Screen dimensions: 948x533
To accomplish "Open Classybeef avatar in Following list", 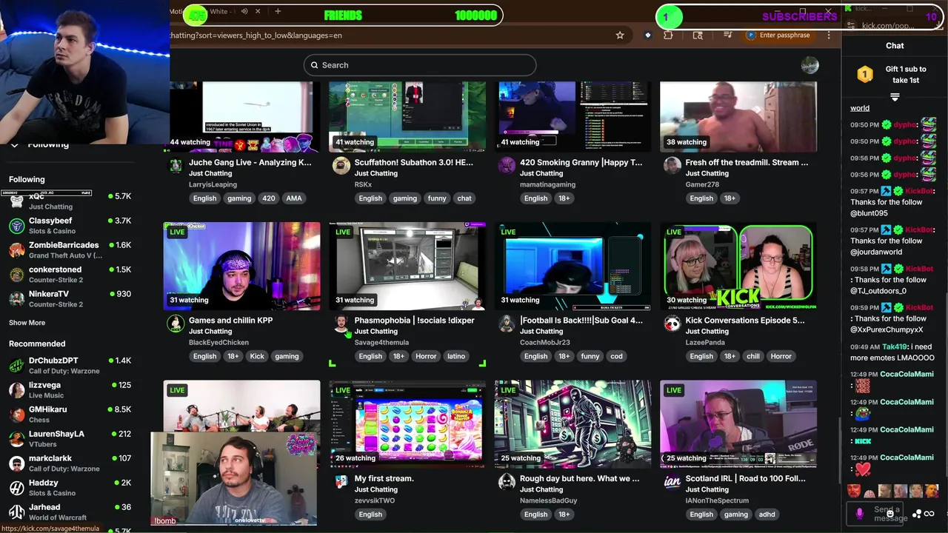I will [16, 226].
